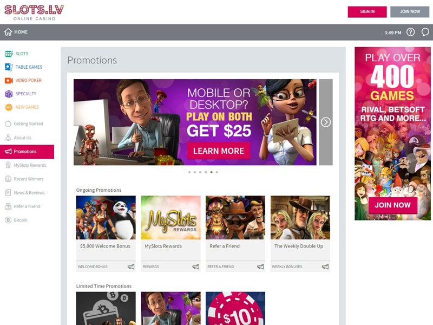Click the Home house icon
This screenshot has height=325, width=433.
(x=8, y=32)
